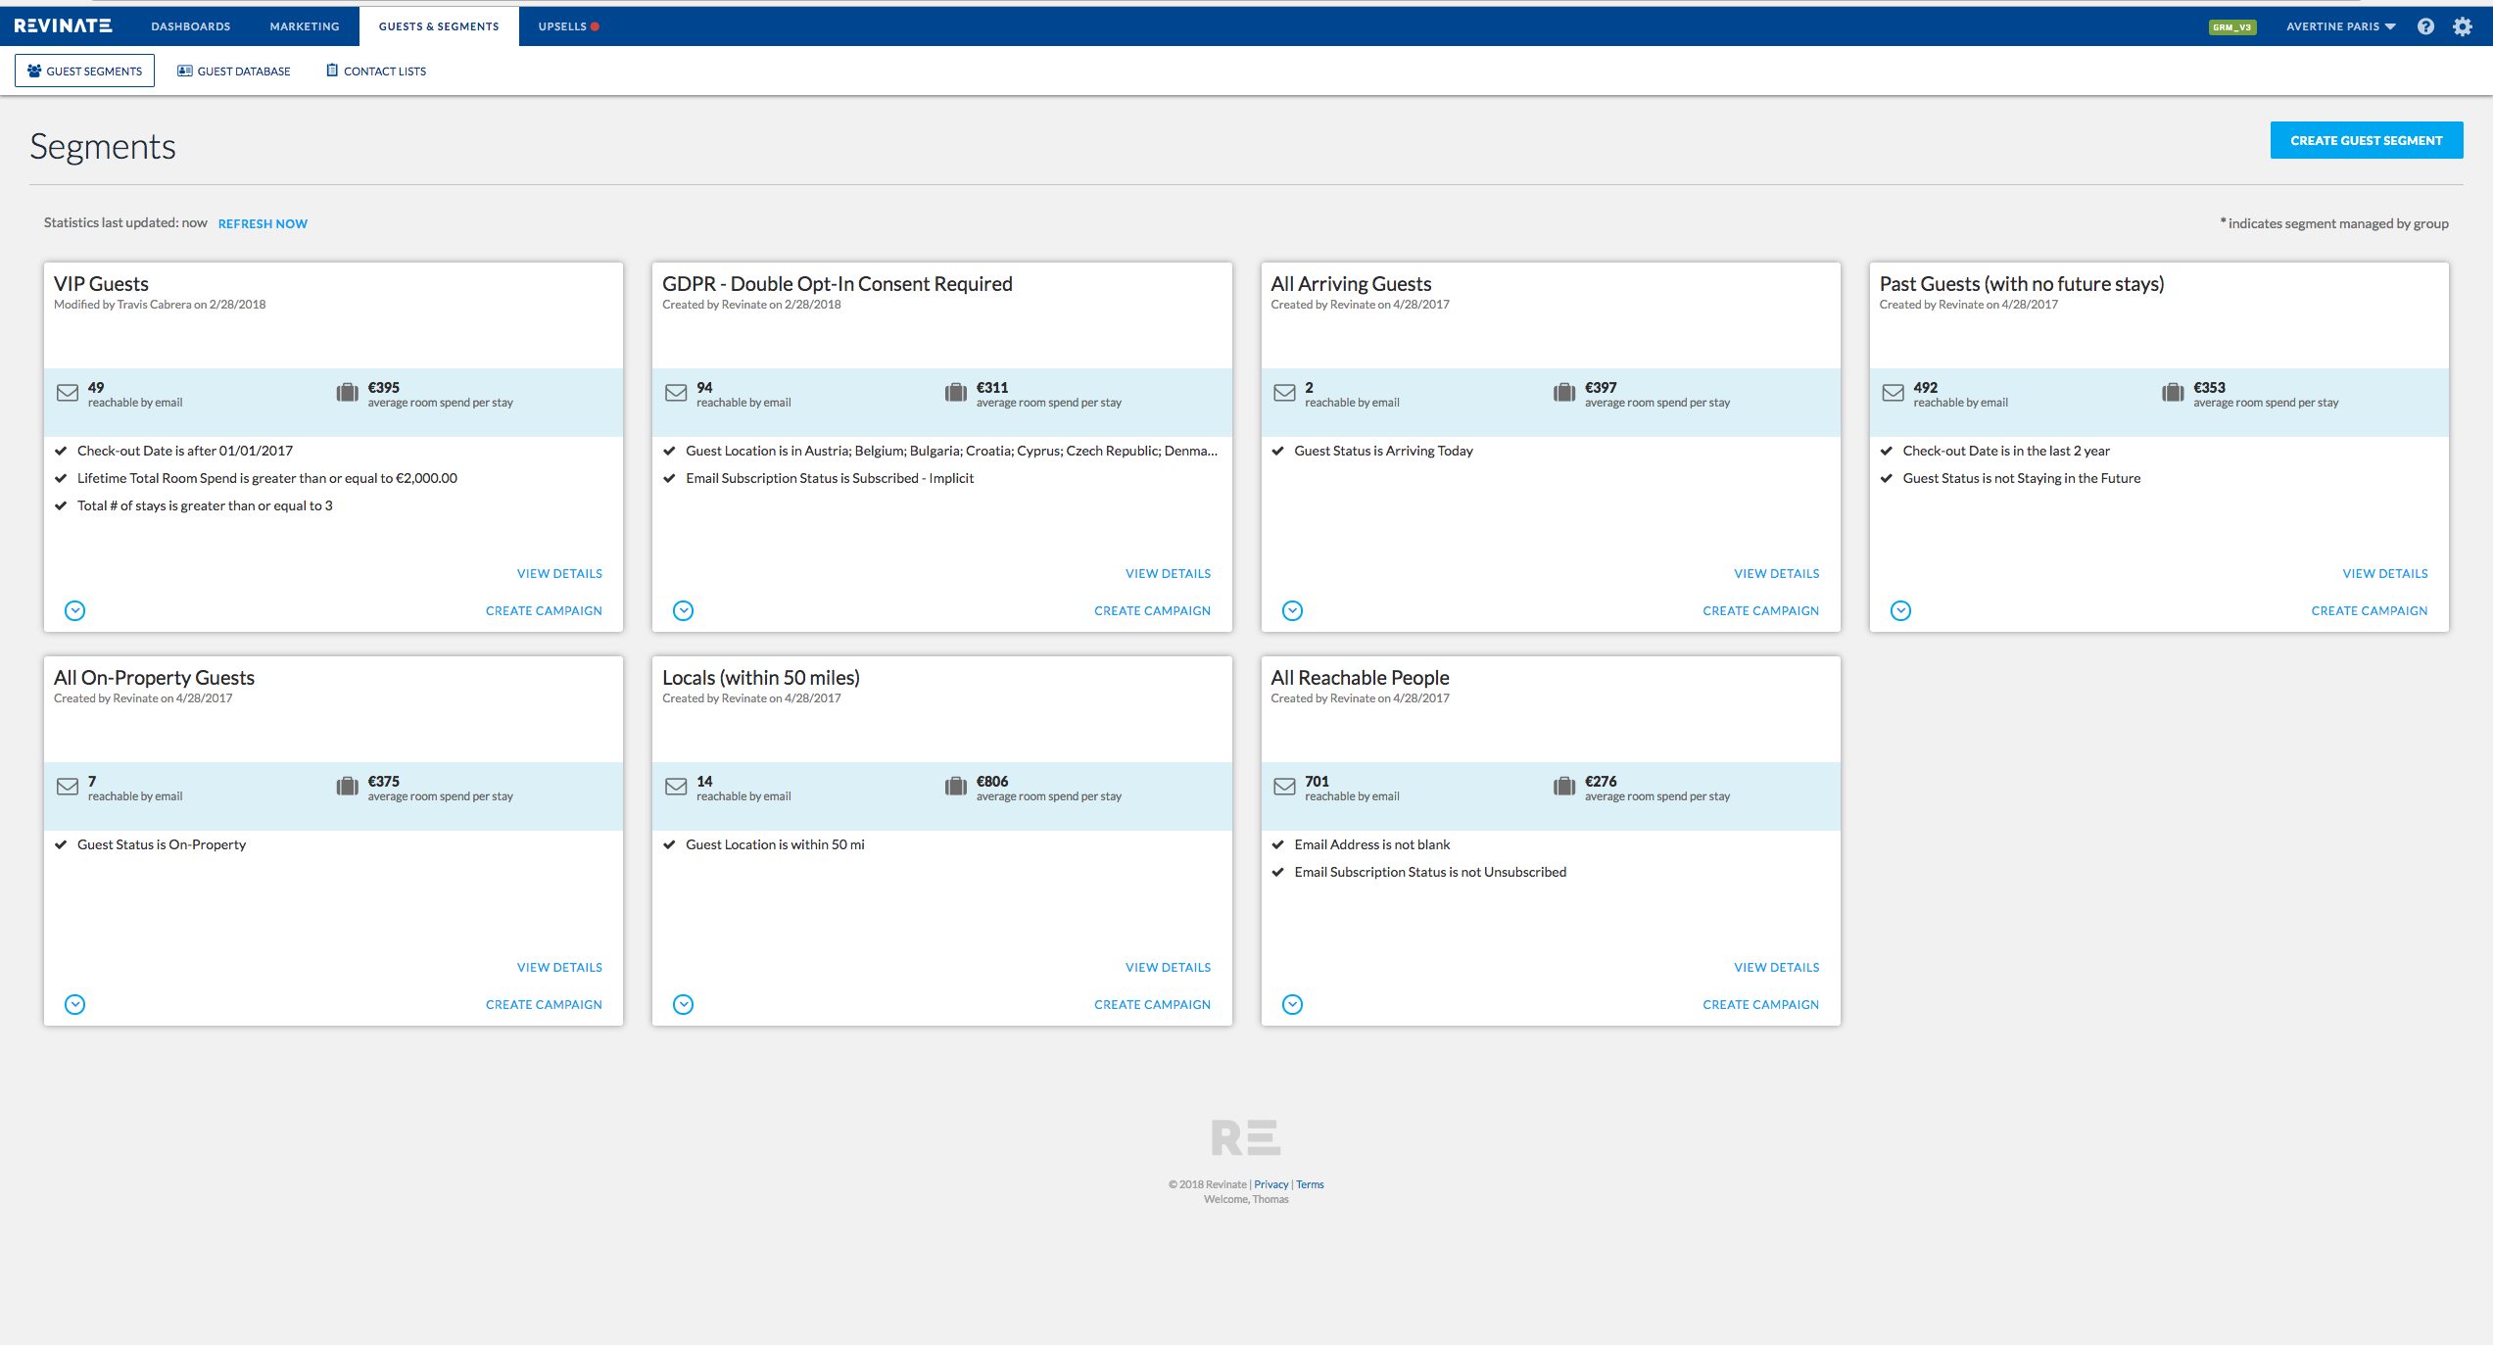Click Create Guest Segment button
This screenshot has width=2493, height=1345.
pos(2367,140)
